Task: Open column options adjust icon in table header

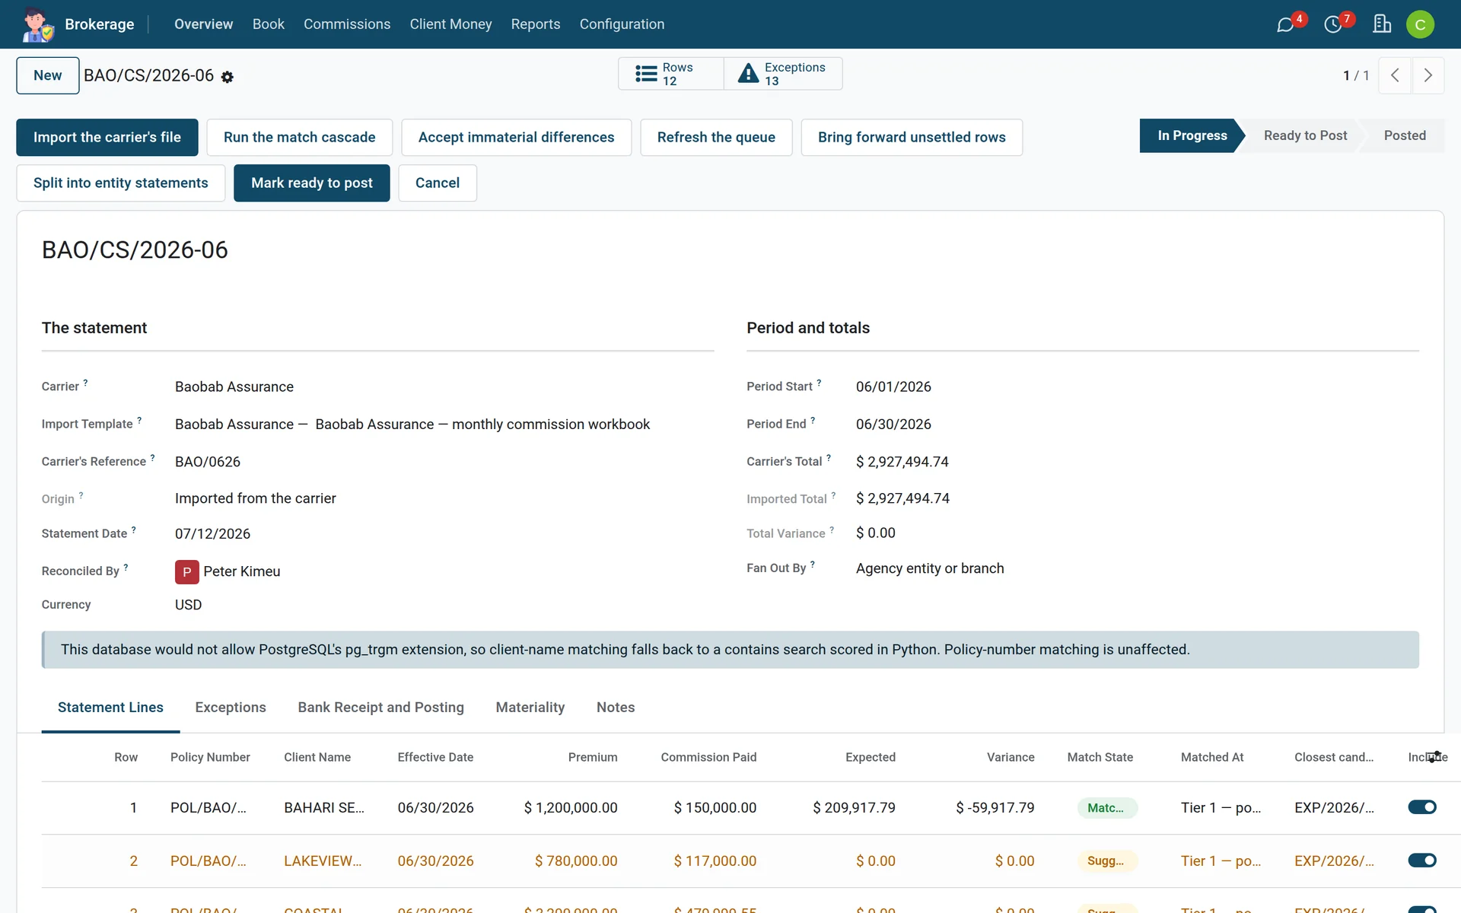Action: [x=1434, y=757]
